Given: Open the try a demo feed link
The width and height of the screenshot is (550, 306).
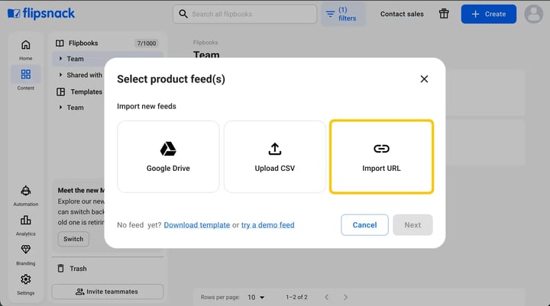Looking at the screenshot, I should click(x=267, y=225).
